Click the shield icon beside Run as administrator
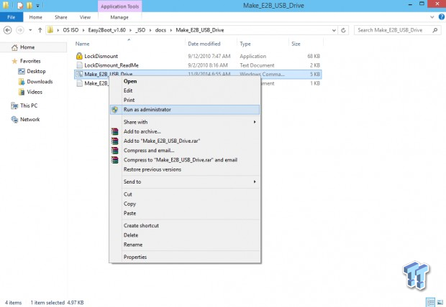The width and height of the screenshot is (446, 307). click(x=115, y=110)
